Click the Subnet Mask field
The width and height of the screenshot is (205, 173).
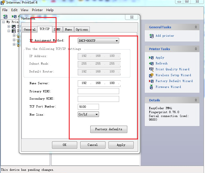[99, 64]
